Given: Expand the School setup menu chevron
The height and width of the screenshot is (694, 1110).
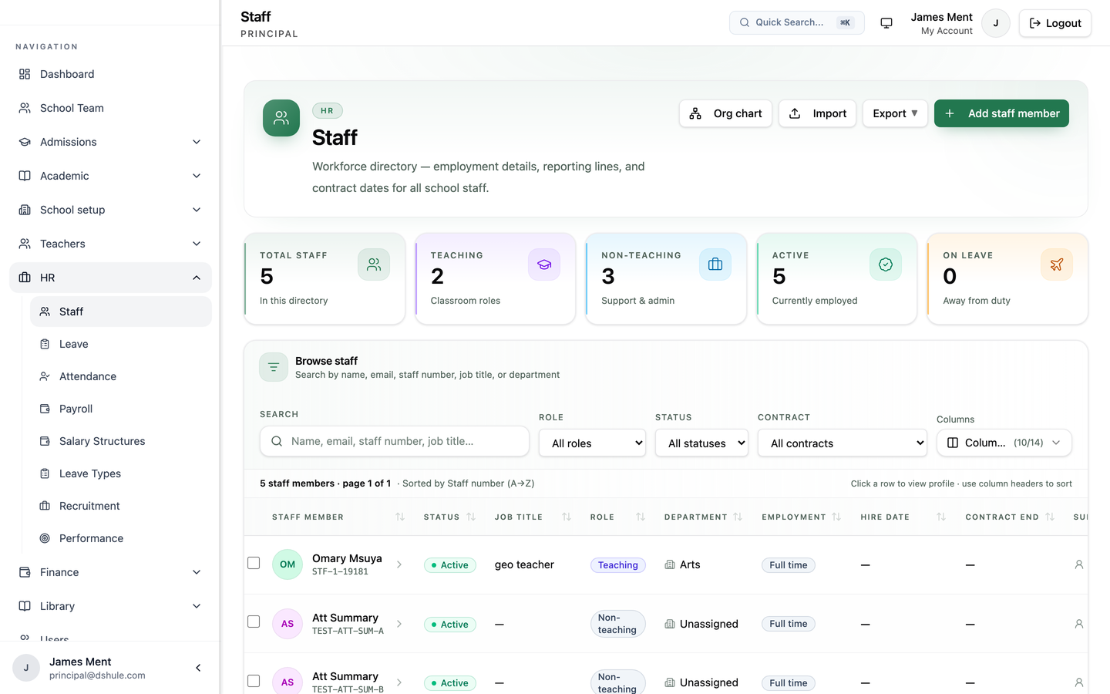Looking at the screenshot, I should [197, 210].
